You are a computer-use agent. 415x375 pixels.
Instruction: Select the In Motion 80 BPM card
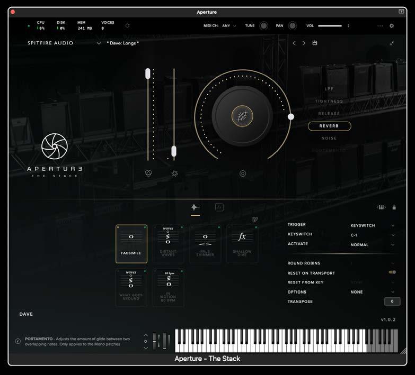169,288
